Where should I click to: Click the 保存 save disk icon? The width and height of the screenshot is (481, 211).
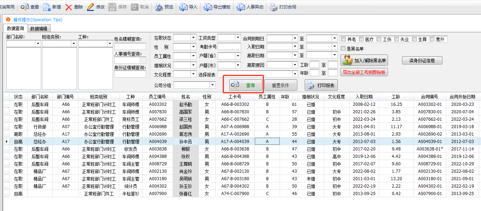click(112, 7)
